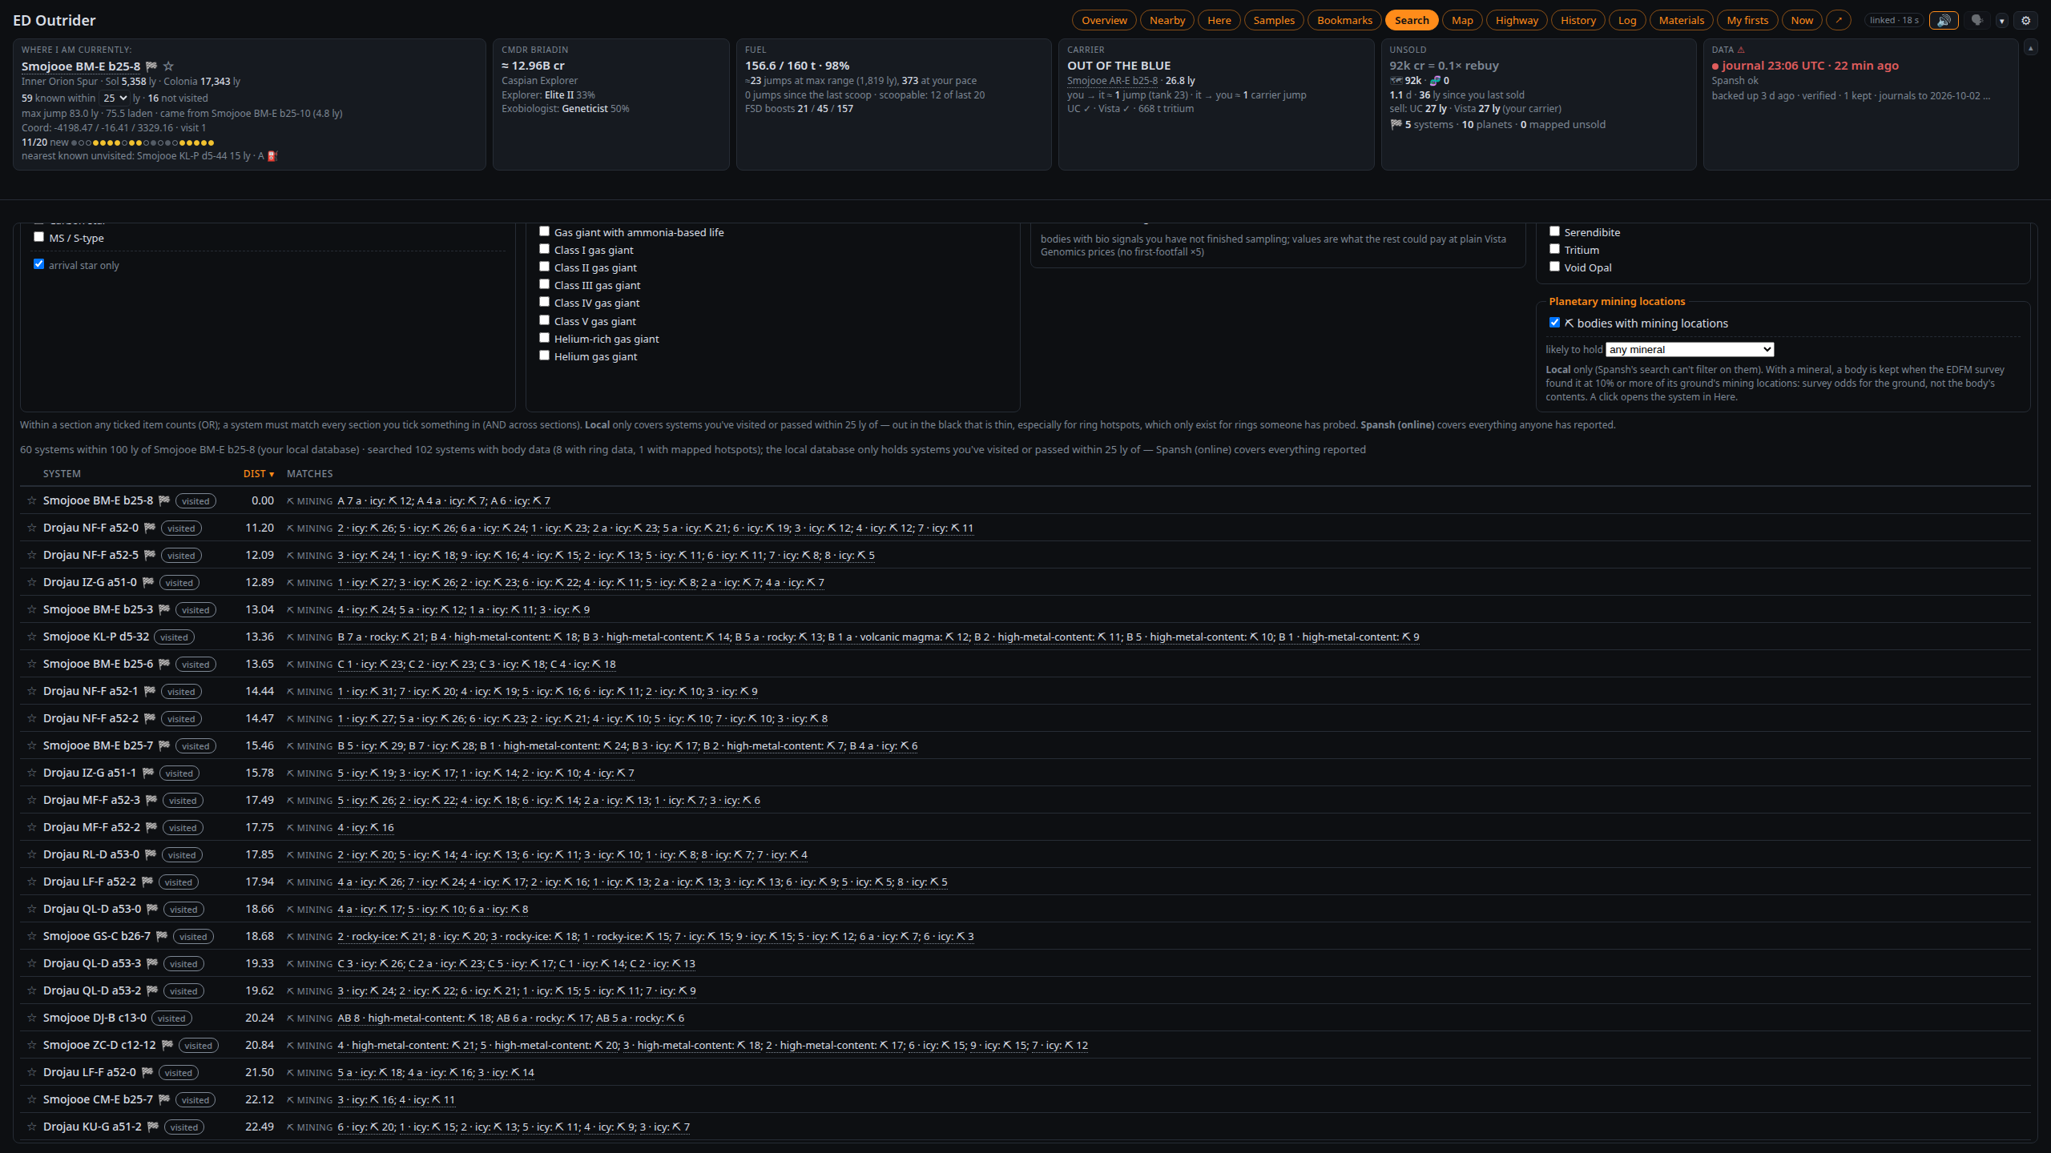Star the Smojooe KL-P d5-32 row
This screenshot has width=2051, height=1153.
pos(32,637)
